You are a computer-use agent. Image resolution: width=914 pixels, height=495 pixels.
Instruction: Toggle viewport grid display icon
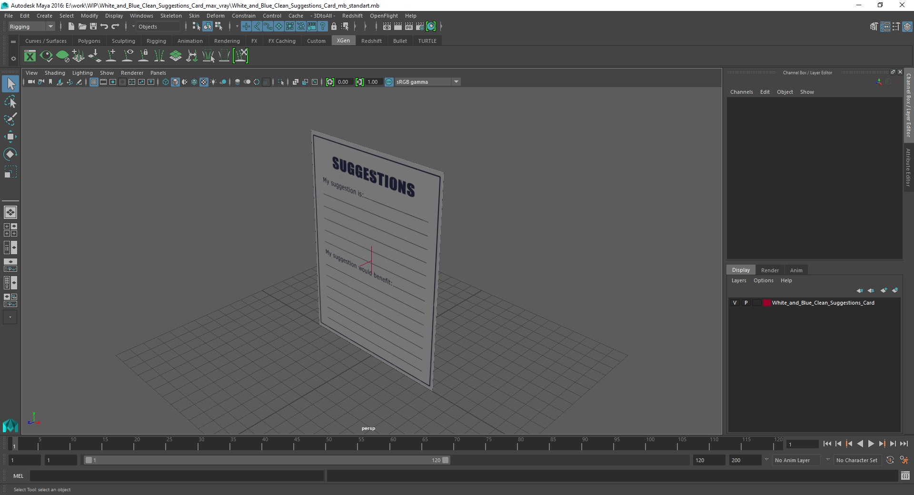tap(94, 82)
